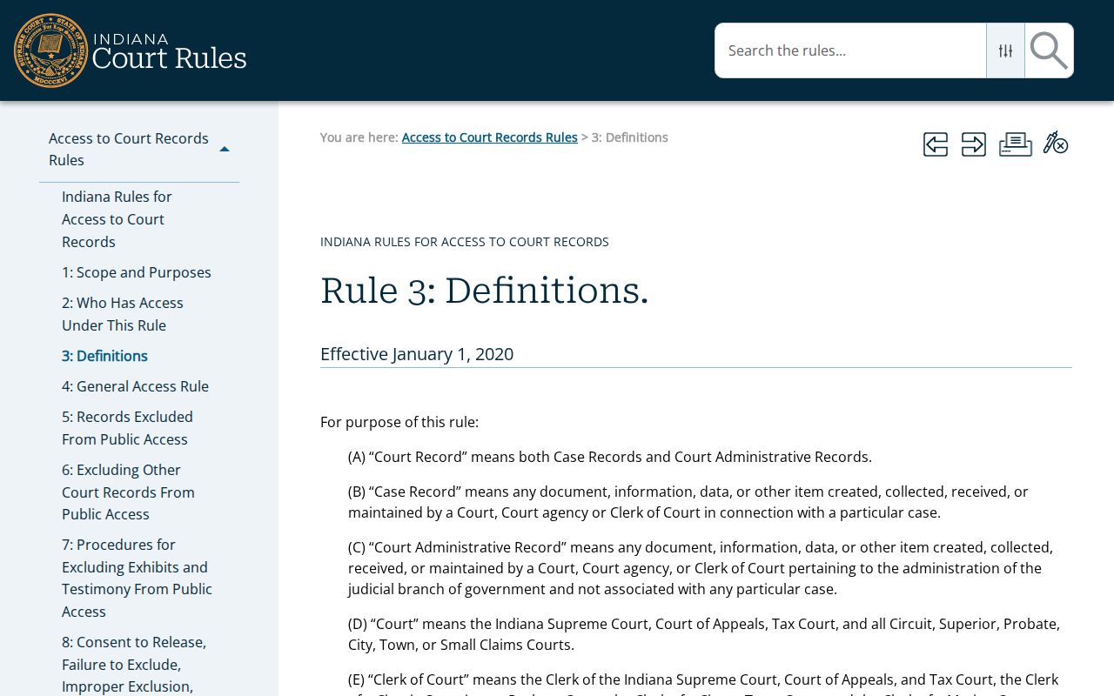Click the For purpose of this rule text
The width and height of the screenshot is (1114, 696).
click(x=399, y=422)
